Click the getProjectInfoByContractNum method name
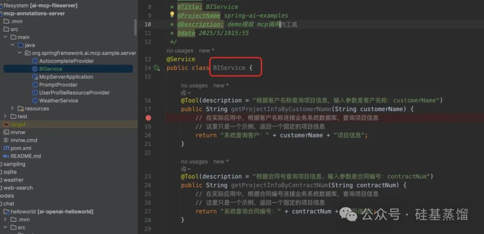484x234 pixels. click(x=279, y=185)
